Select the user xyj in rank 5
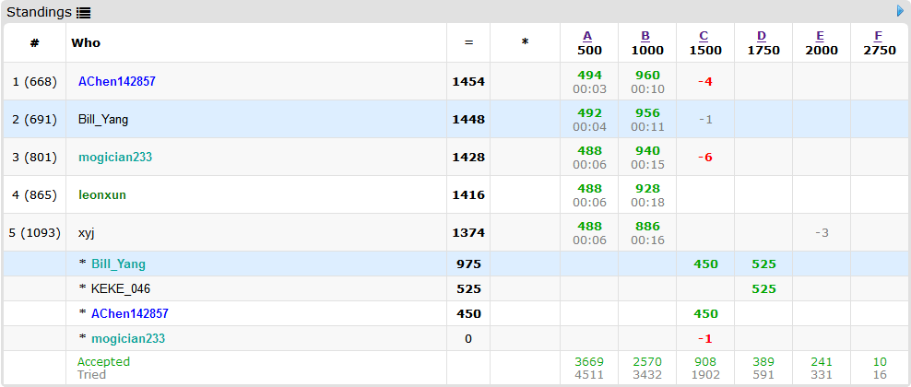 [x=87, y=232]
